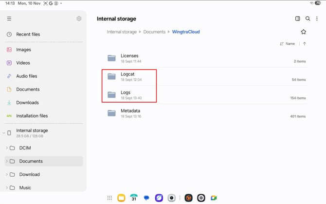This screenshot has width=326, height=204.
Task: Expand the Download folder chevron
Action: (7, 174)
